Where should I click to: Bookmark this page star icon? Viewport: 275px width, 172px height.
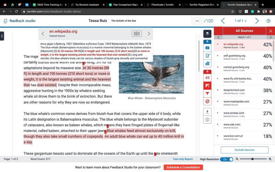point(233,11)
